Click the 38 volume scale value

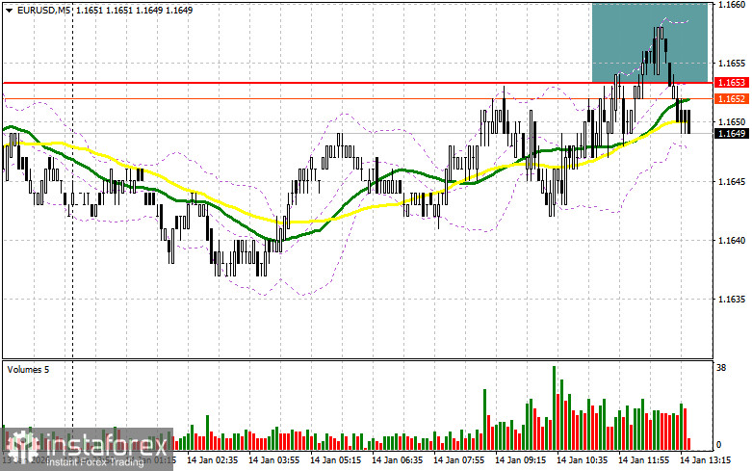[721, 368]
